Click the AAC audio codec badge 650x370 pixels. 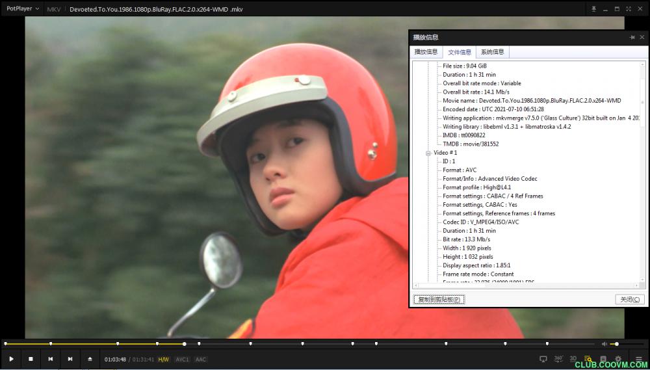point(200,360)
